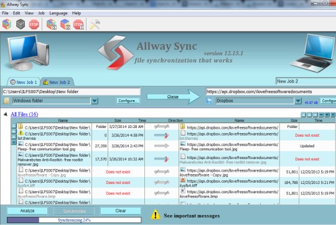This screenshot has height=225, width=336.
Task: Switch to the New Job 2 tab
Action: tap(57, 82)
